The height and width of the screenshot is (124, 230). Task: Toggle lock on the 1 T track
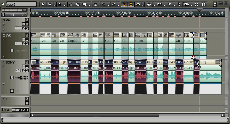click(x=27, y=99)
